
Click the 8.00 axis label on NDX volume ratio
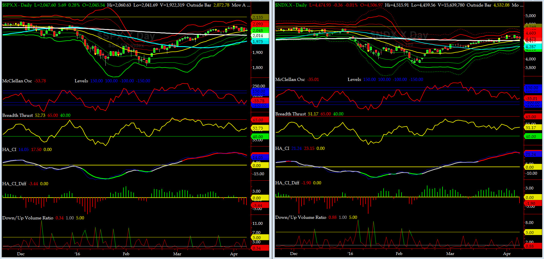pos(529,223)
